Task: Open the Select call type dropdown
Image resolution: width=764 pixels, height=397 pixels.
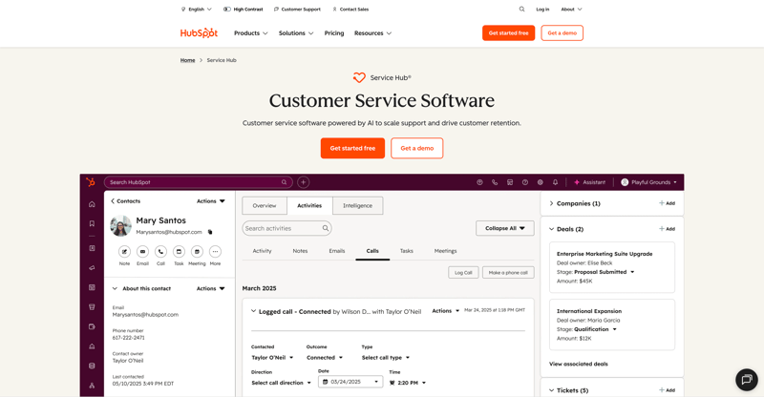Action: pos(386,358)
